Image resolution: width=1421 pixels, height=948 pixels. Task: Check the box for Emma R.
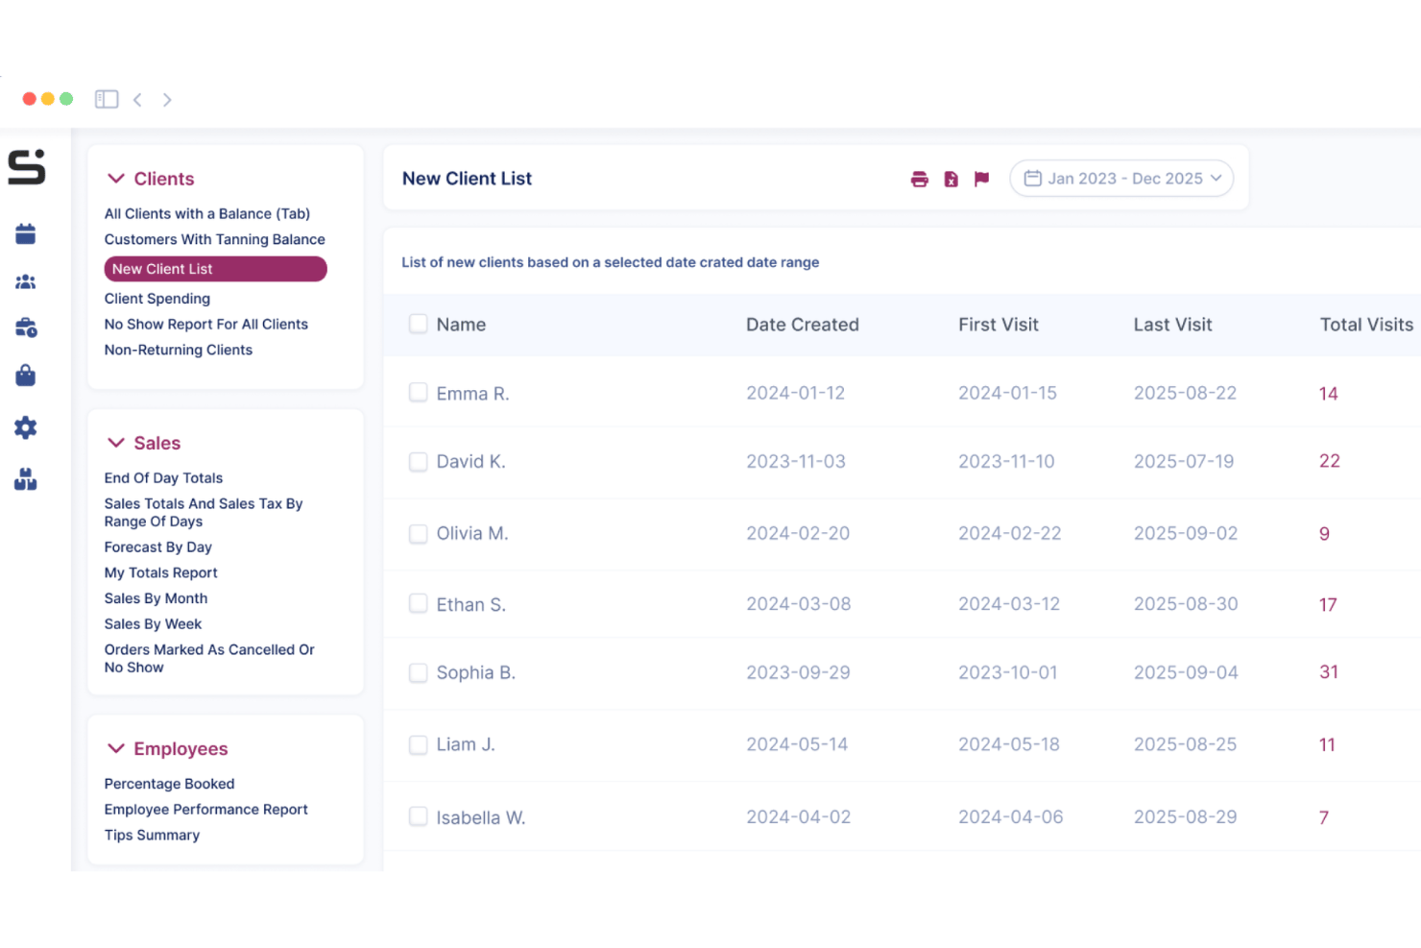pos(419,392)
